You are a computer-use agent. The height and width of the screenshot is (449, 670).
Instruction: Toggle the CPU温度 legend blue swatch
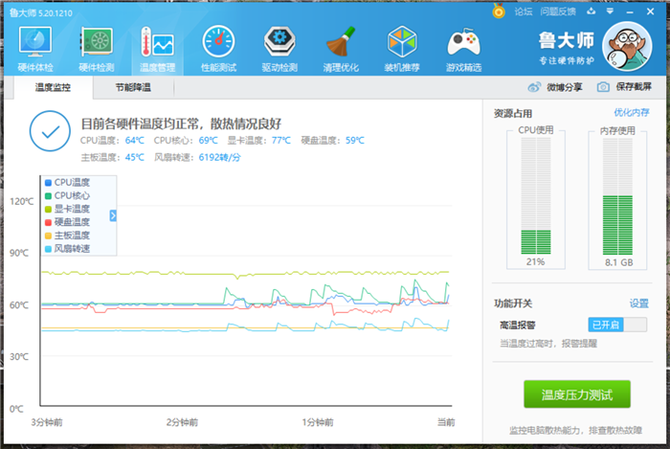[48, 183]
